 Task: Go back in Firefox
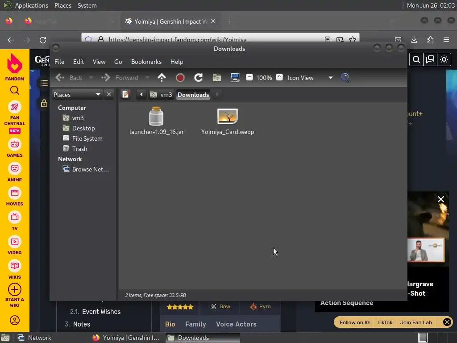(11, 40)
